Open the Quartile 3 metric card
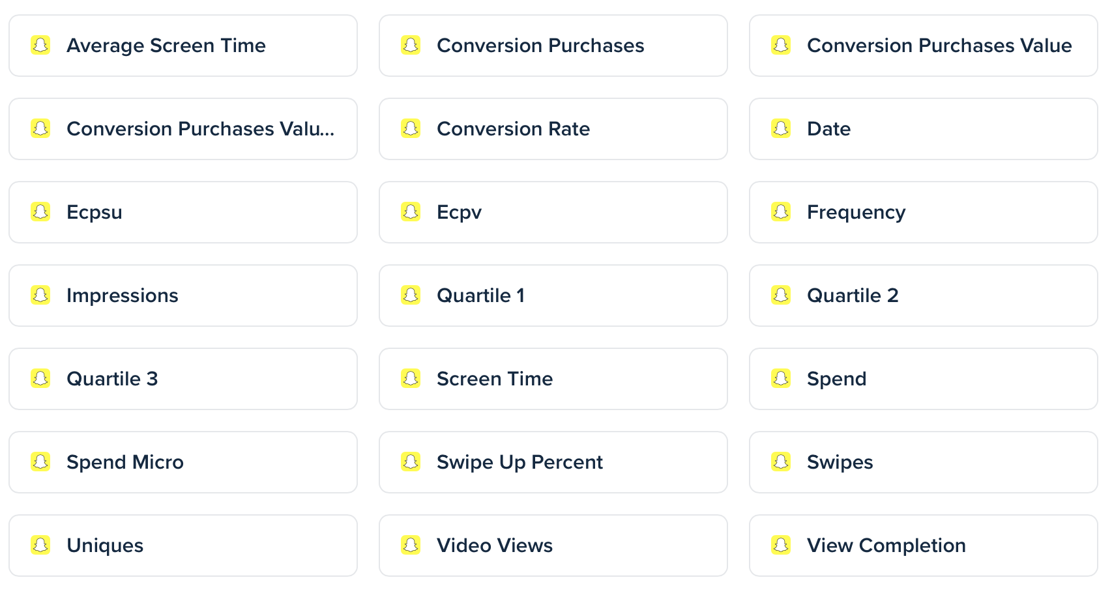 [183, 379]
